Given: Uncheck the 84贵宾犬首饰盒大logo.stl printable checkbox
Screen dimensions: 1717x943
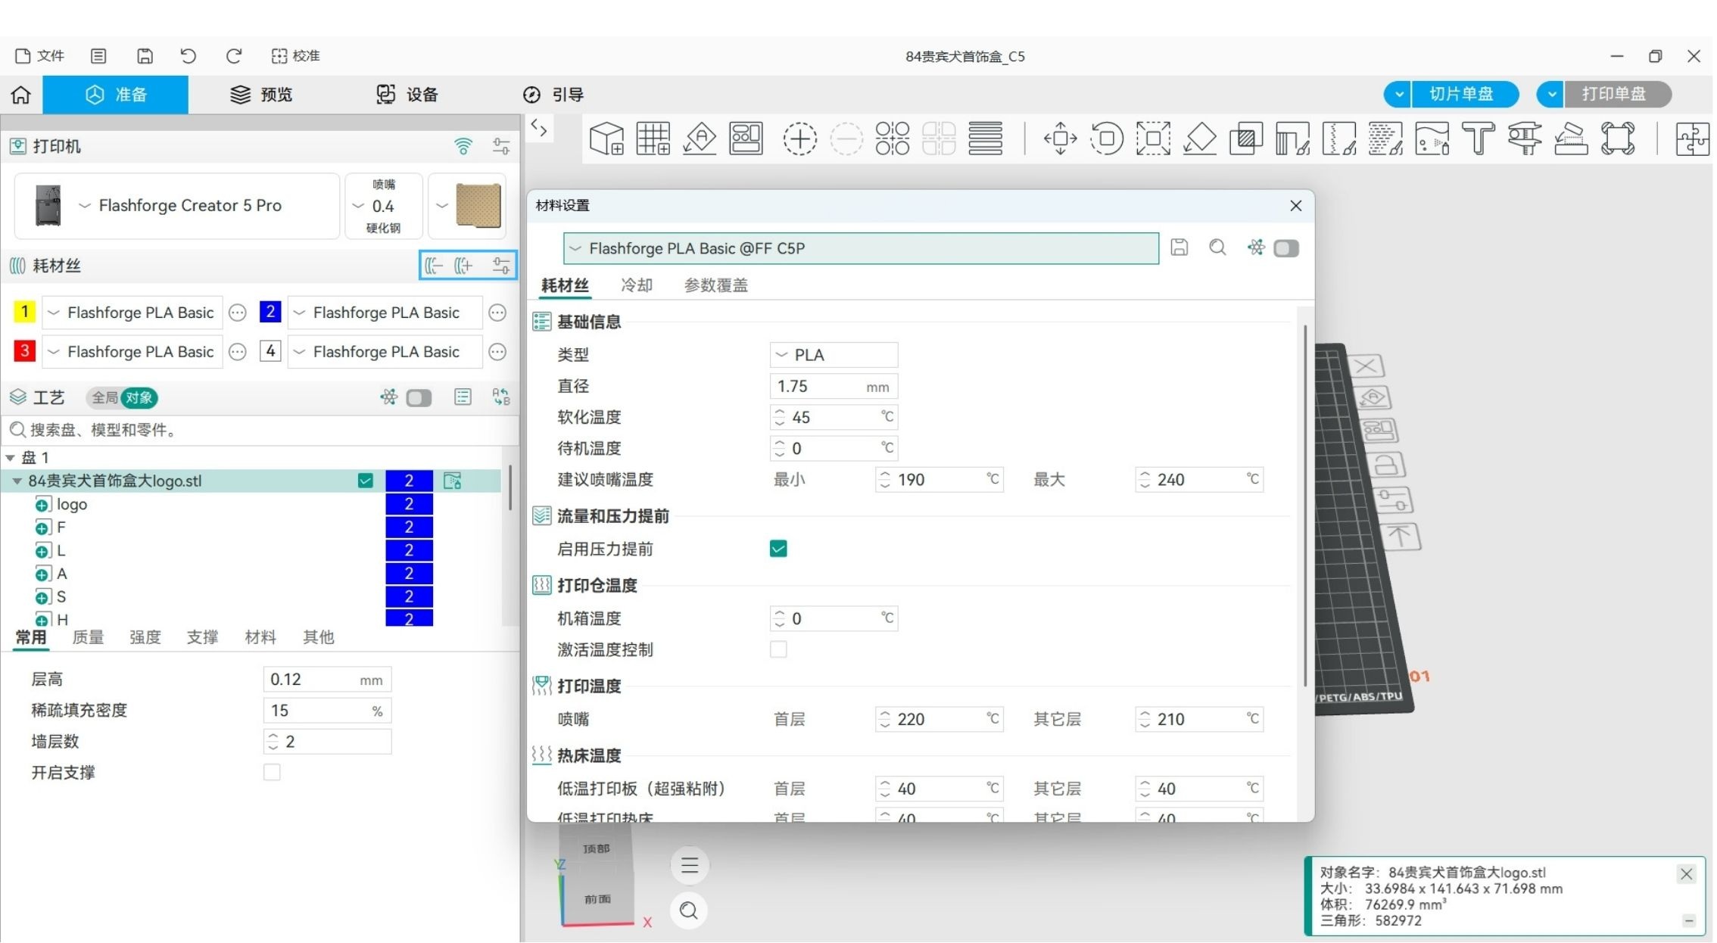Looking at the screenshot, I should 366,481.
